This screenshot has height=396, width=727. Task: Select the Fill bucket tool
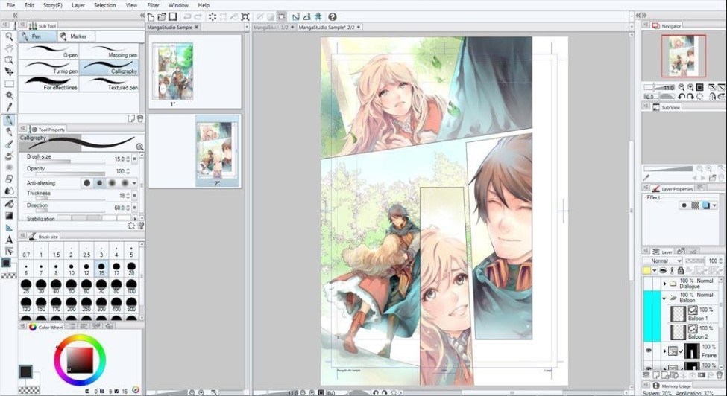9,203
